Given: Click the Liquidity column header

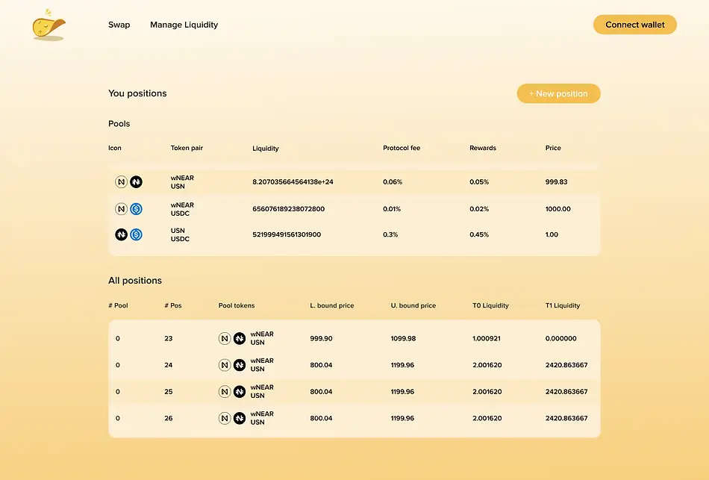Looking at the screenshot, I should 266,149.
